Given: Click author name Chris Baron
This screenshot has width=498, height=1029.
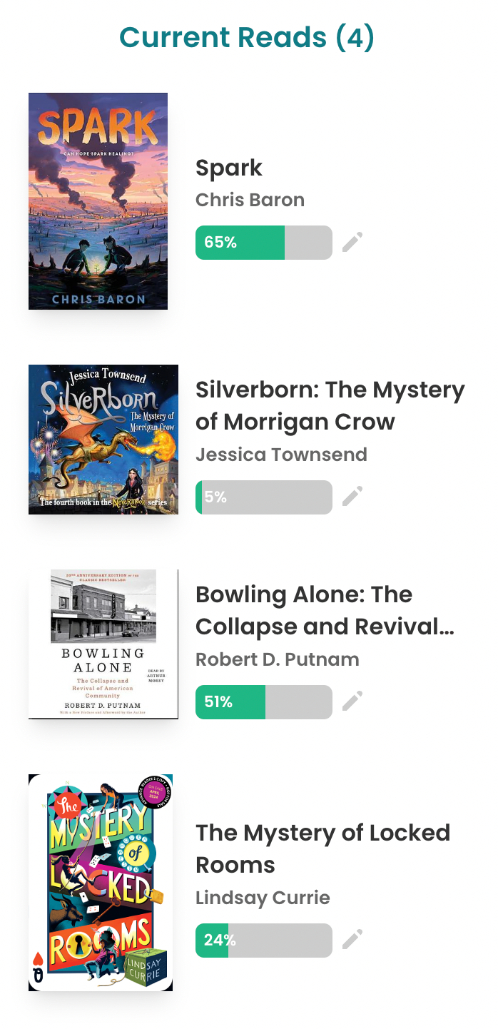Looking at the screenshot, I should [250, 201].
